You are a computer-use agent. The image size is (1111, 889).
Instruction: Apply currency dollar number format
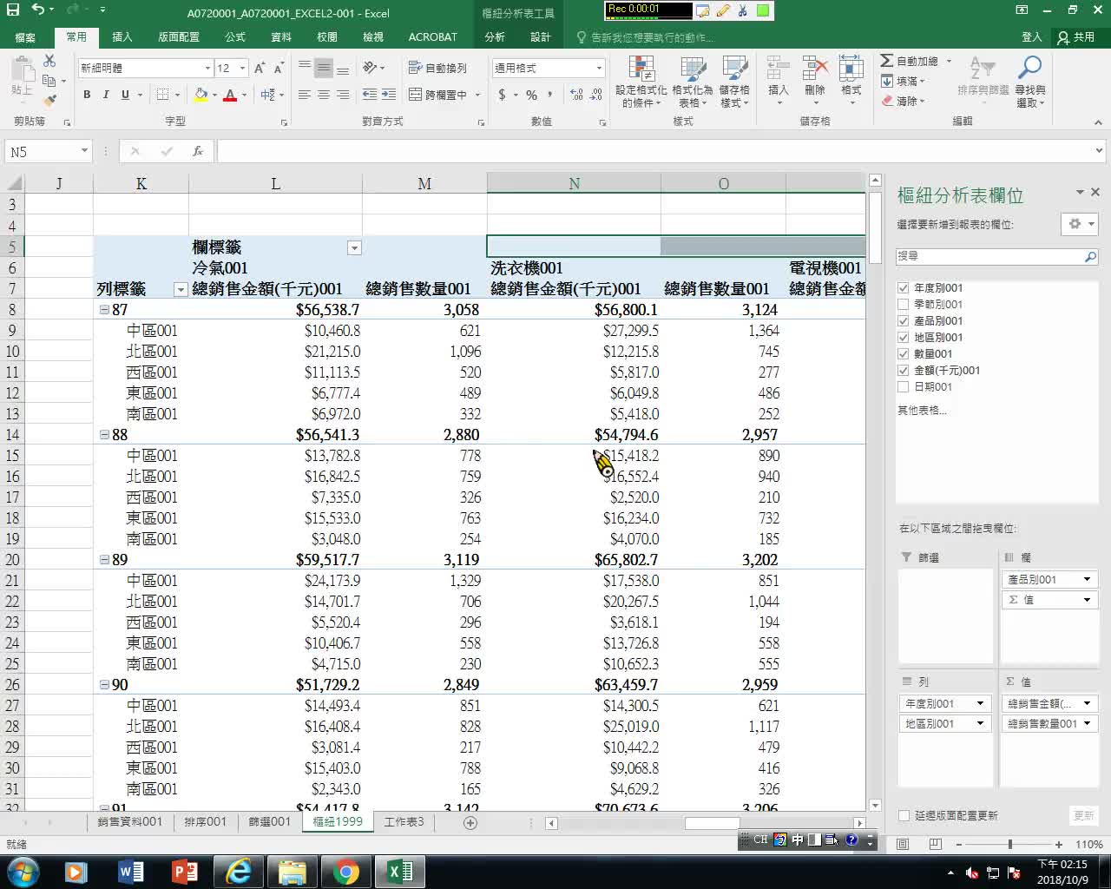(x=502, y=95)
